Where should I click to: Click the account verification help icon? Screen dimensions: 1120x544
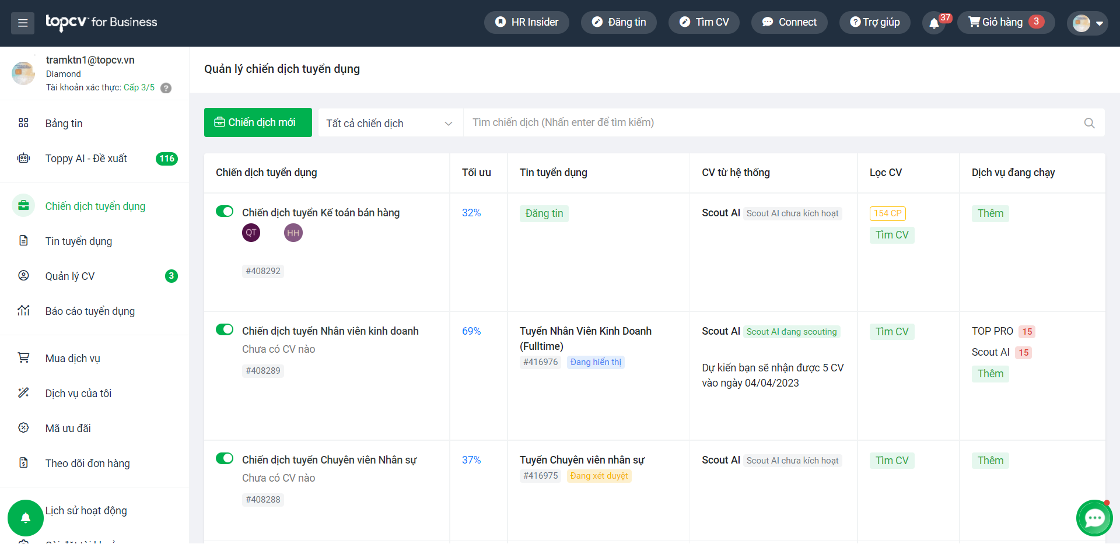coord(166,88)
